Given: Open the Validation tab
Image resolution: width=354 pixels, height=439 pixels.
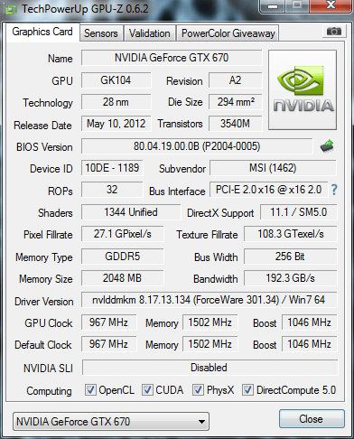Looking at the screenshot, I should pyautogui.click(x=150, y=33).
